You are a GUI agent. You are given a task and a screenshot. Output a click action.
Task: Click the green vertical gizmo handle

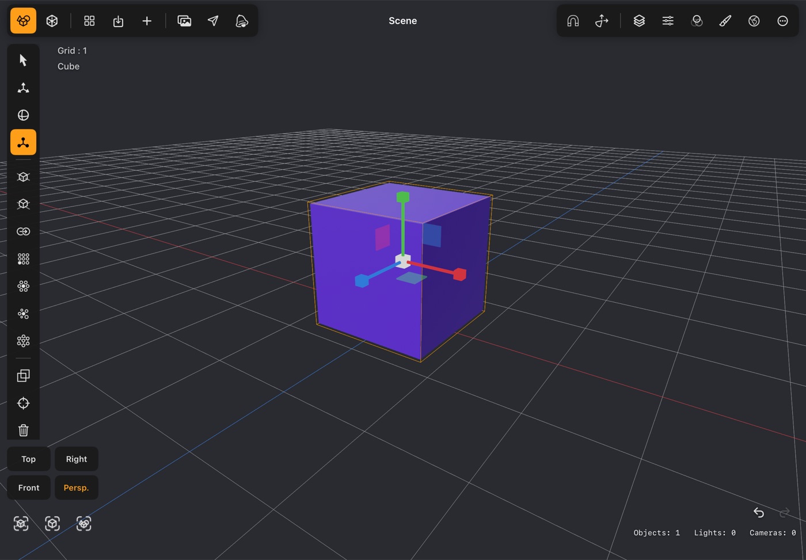403,197
